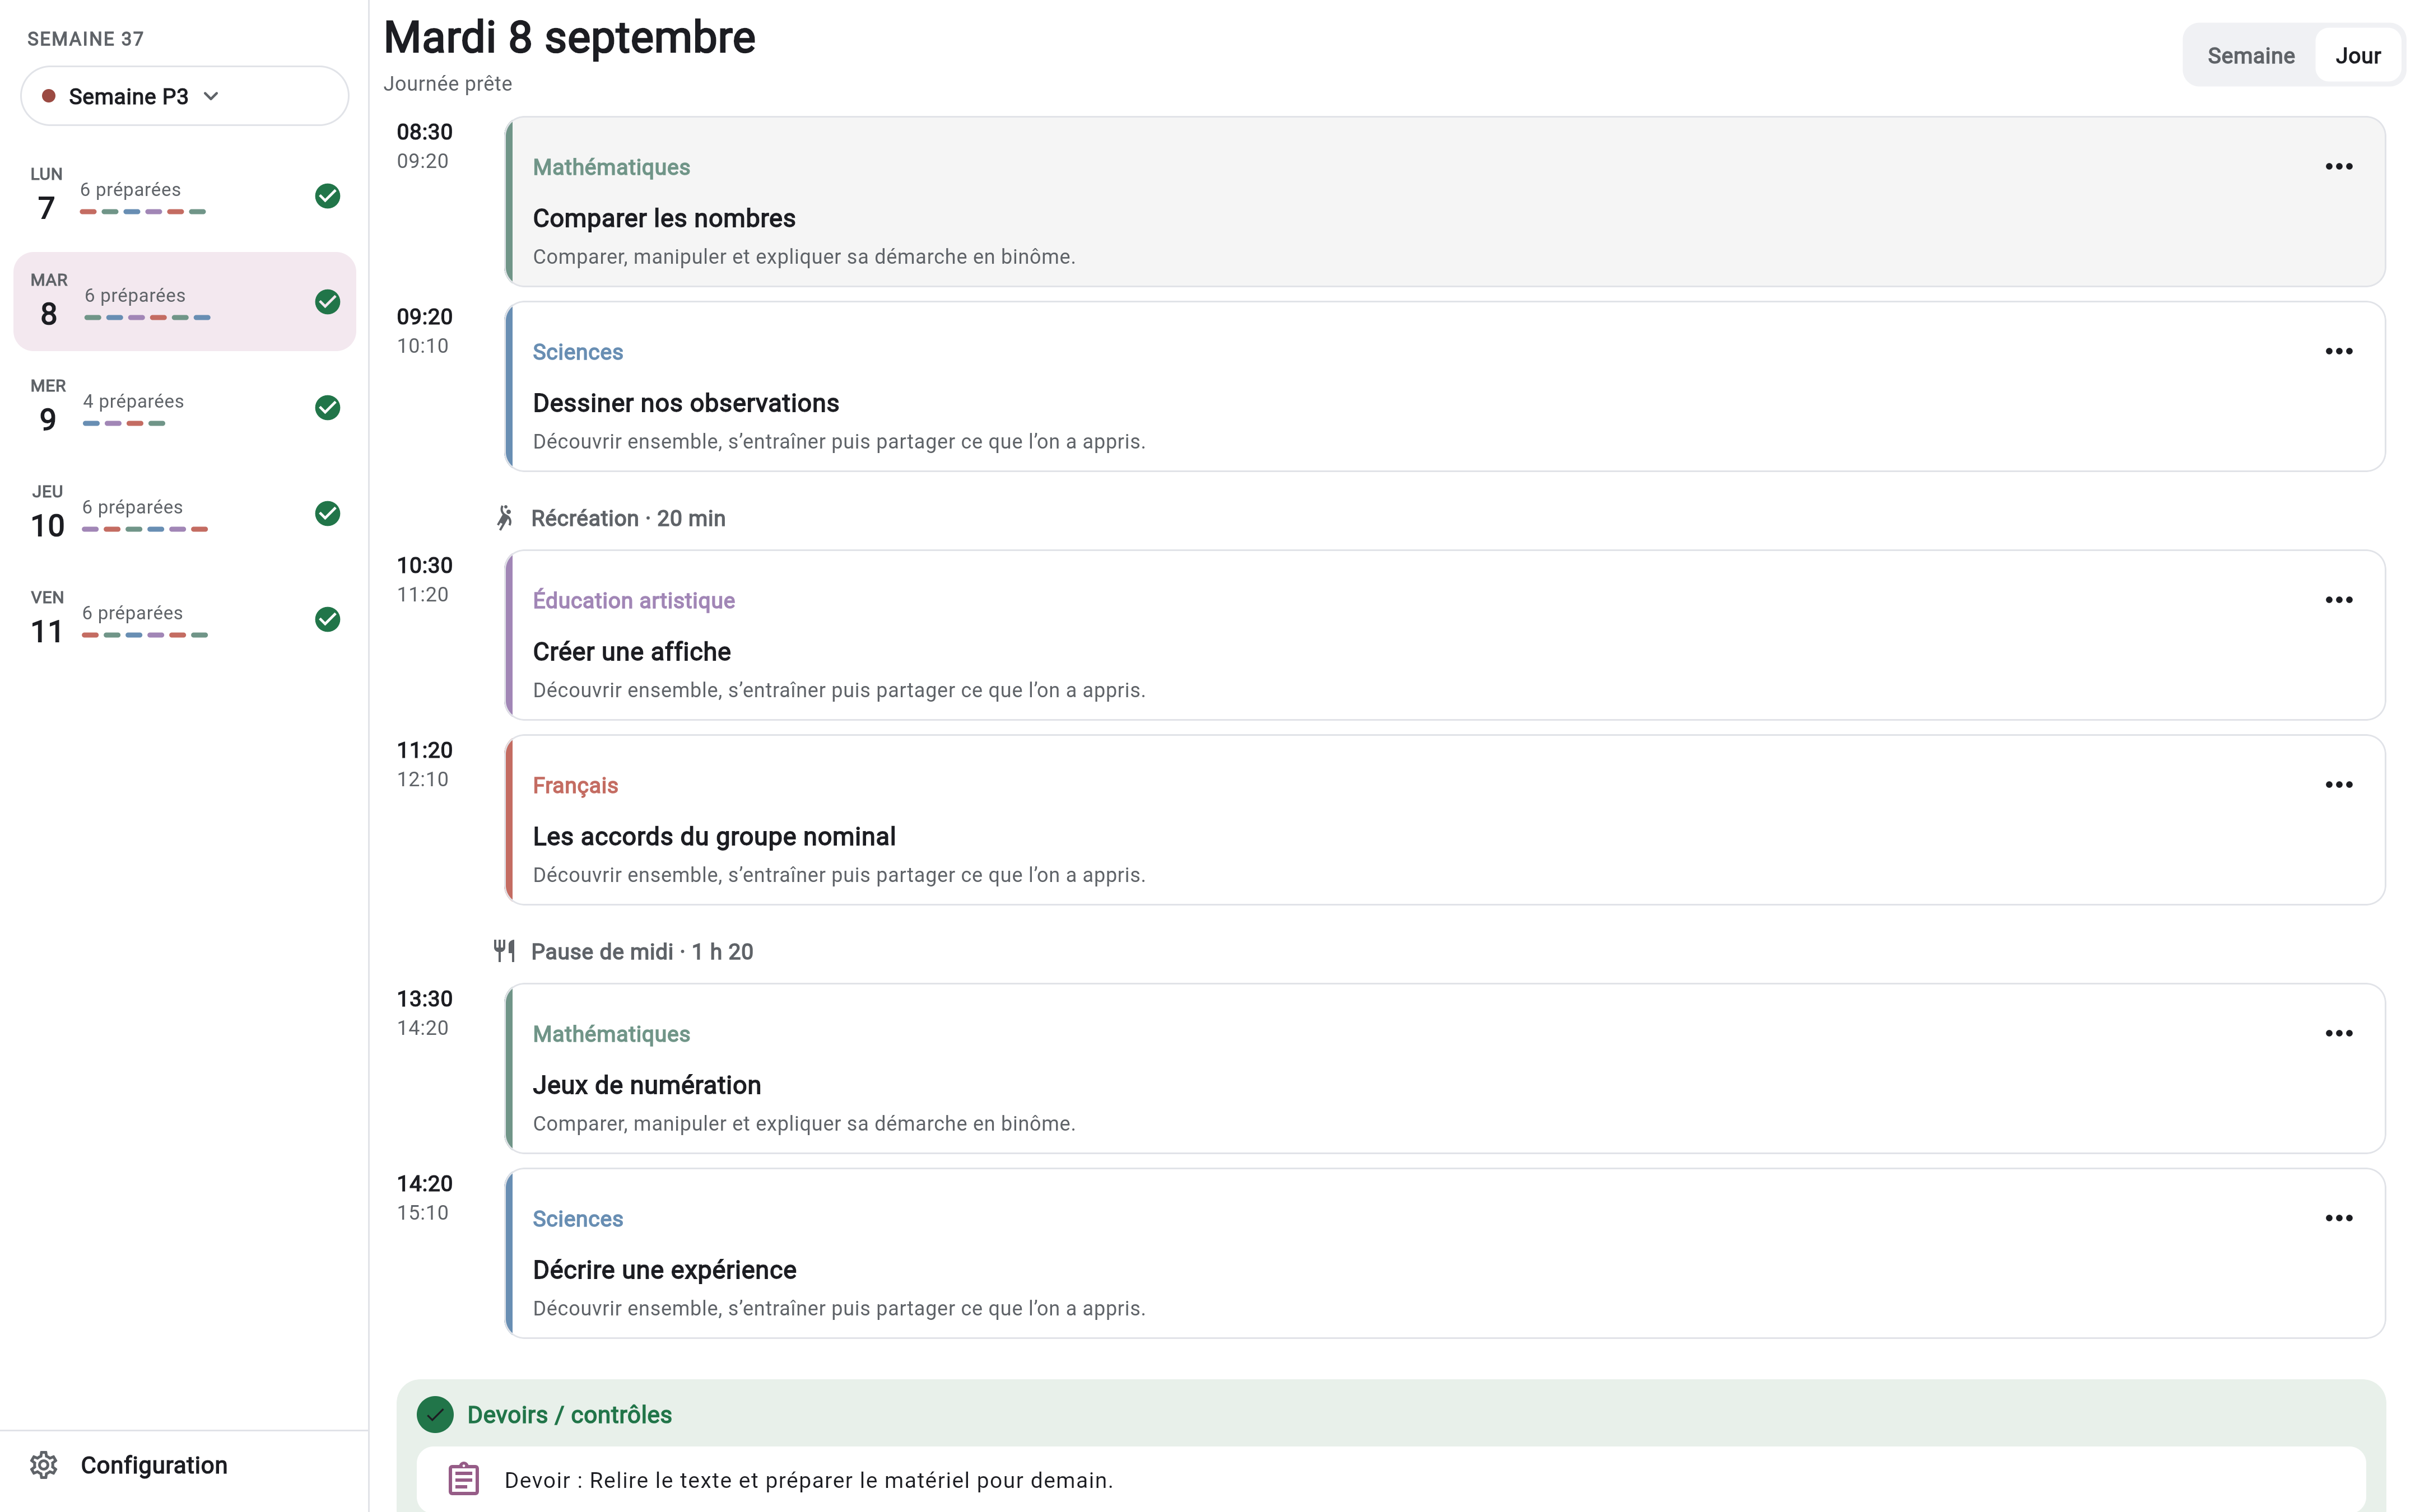
Task: Open options menu for Décrire une expérience
Action: [2338, 1218]
